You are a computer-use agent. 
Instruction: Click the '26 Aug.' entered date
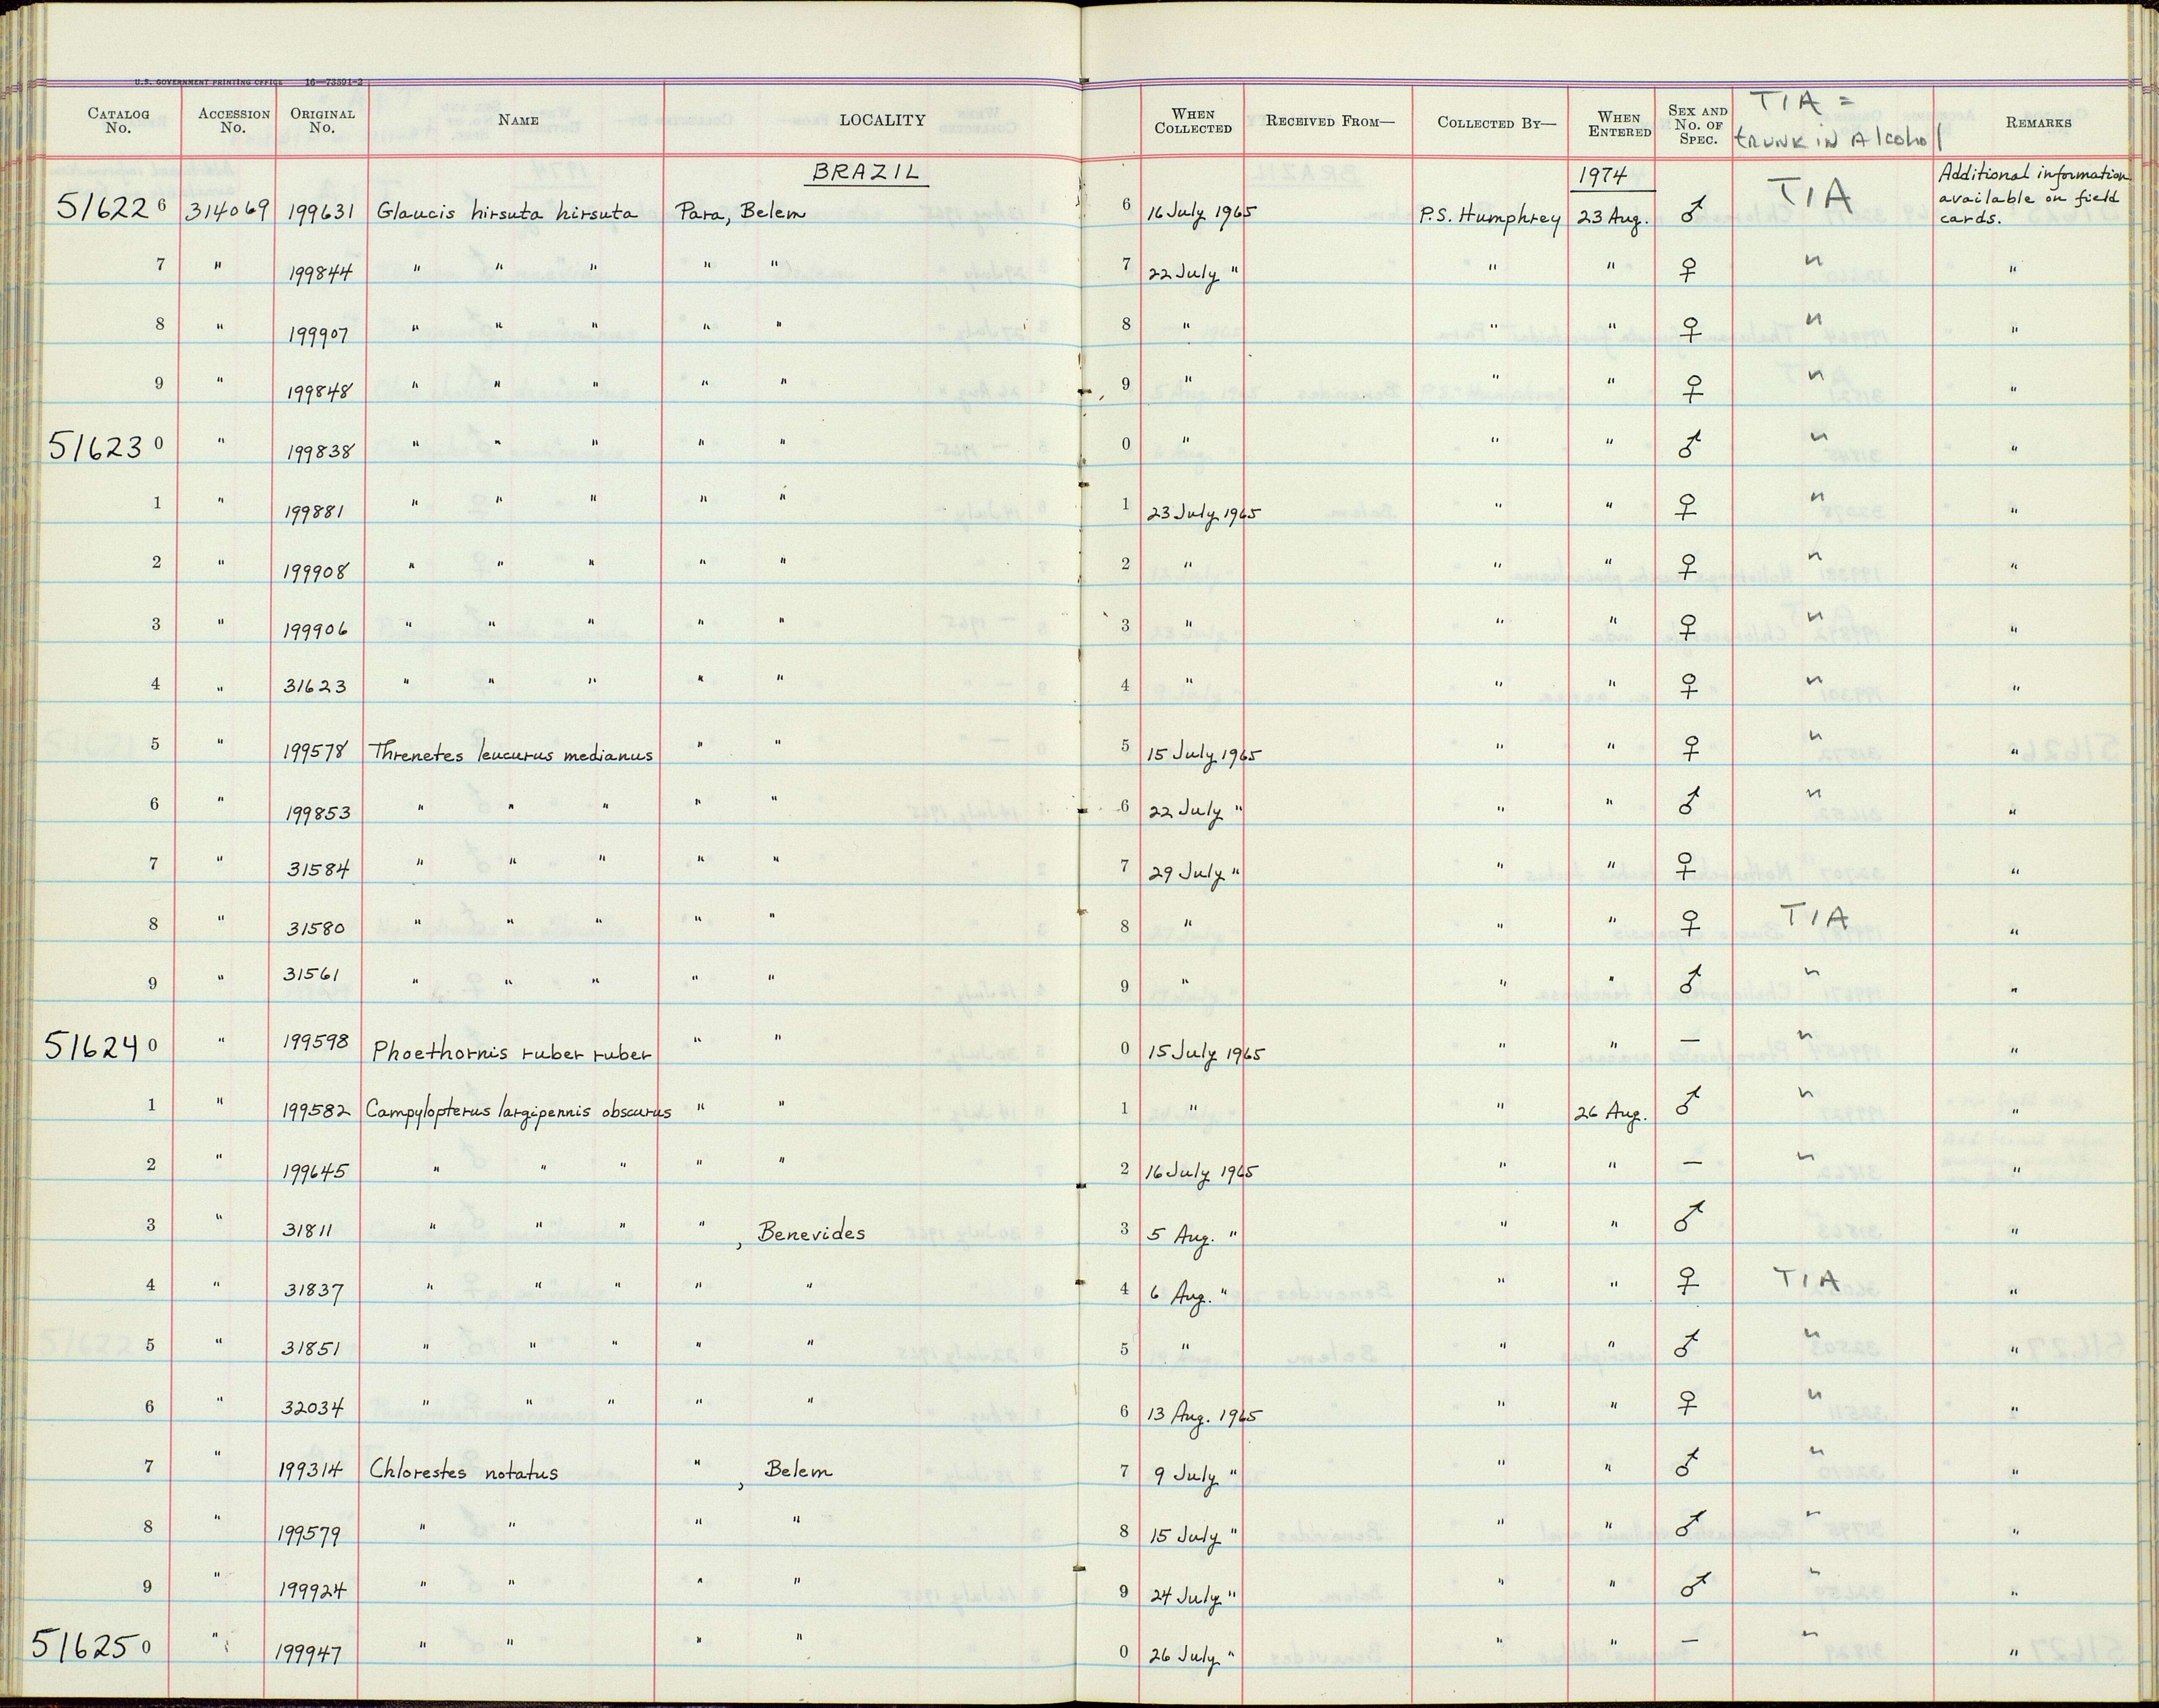click(1610, 1114)
